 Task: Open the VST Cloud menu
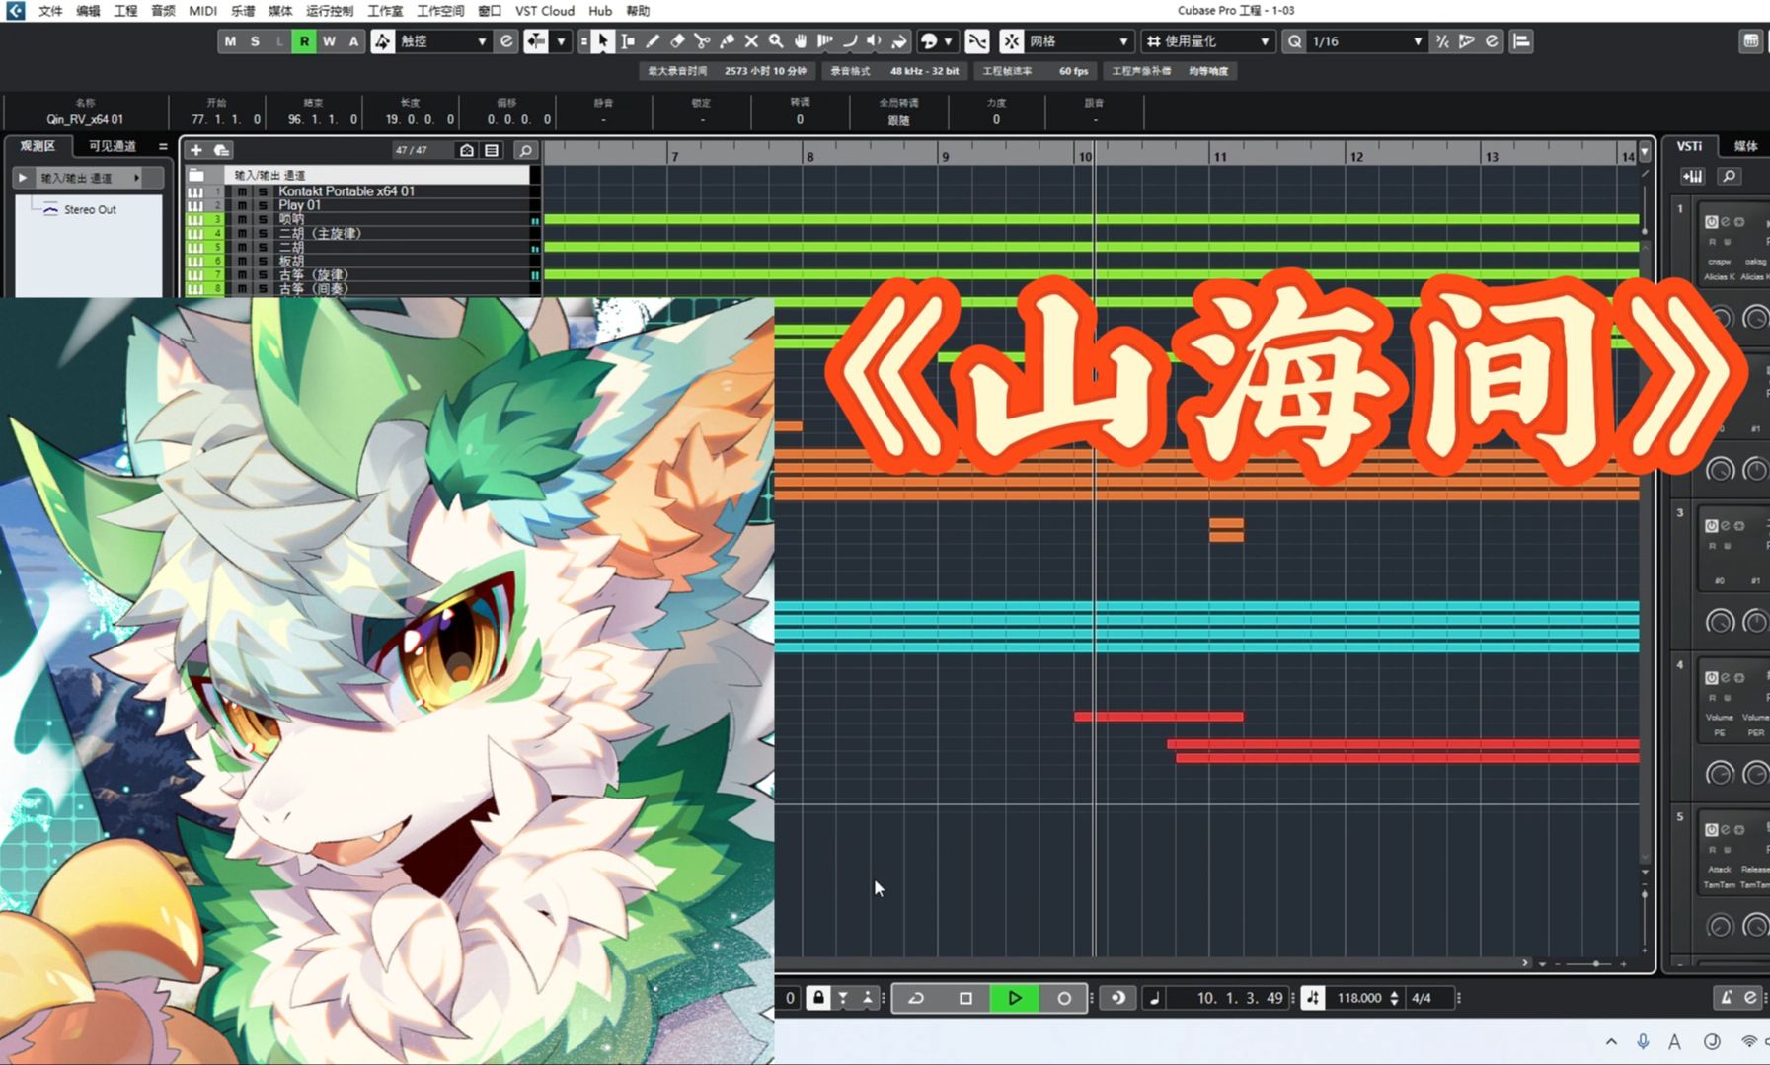pos(544,11)
